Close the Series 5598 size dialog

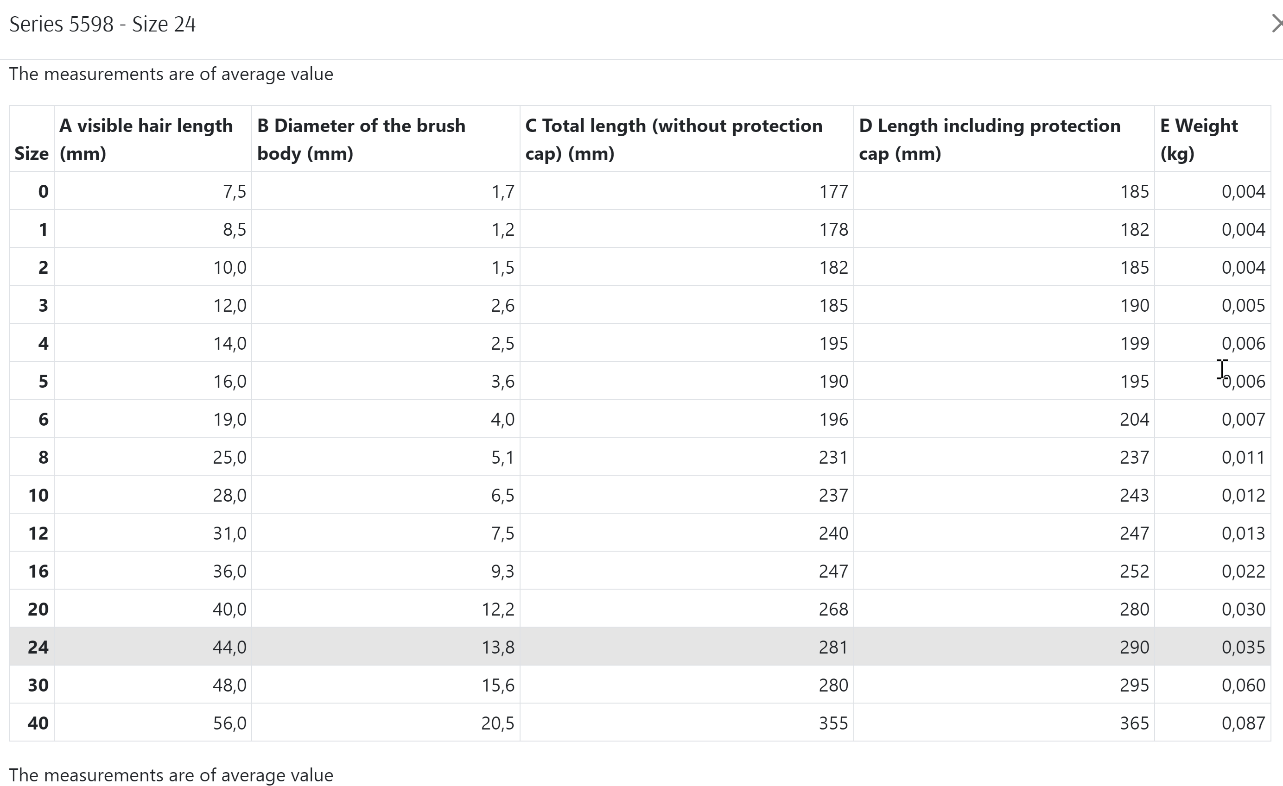tap(1276, 24)
